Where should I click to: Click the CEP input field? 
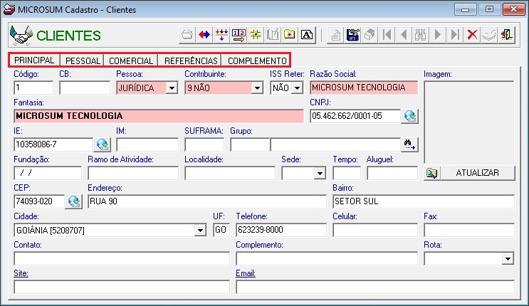pos(39,201)
